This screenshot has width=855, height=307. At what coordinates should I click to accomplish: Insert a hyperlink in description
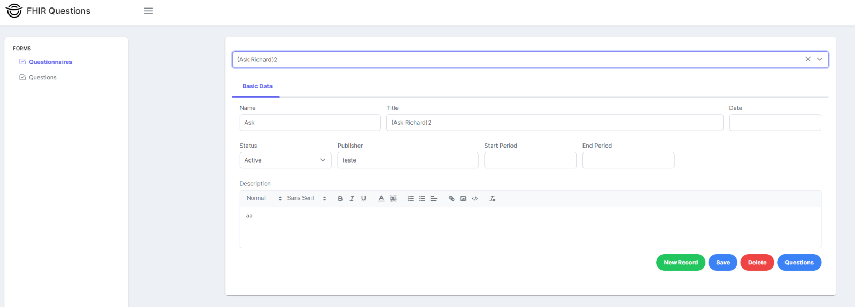452,199
